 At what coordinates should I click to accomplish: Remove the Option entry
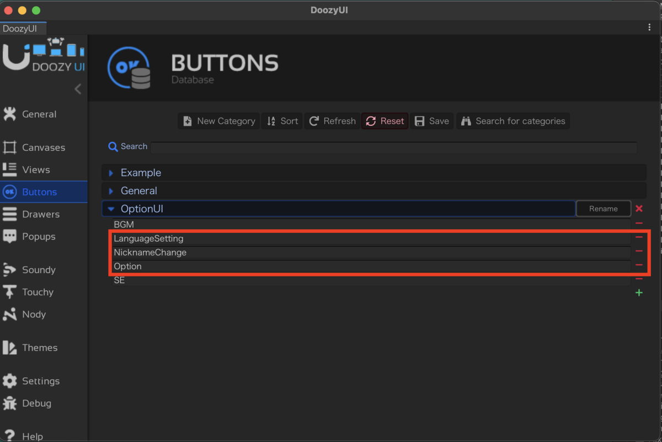point(639,265)
